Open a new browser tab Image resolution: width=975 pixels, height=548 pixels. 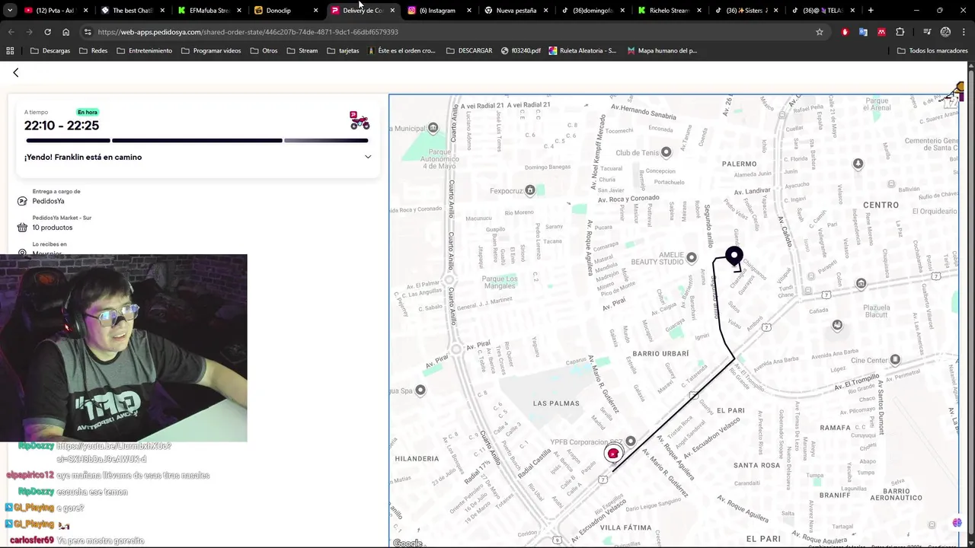coord(871,11)
